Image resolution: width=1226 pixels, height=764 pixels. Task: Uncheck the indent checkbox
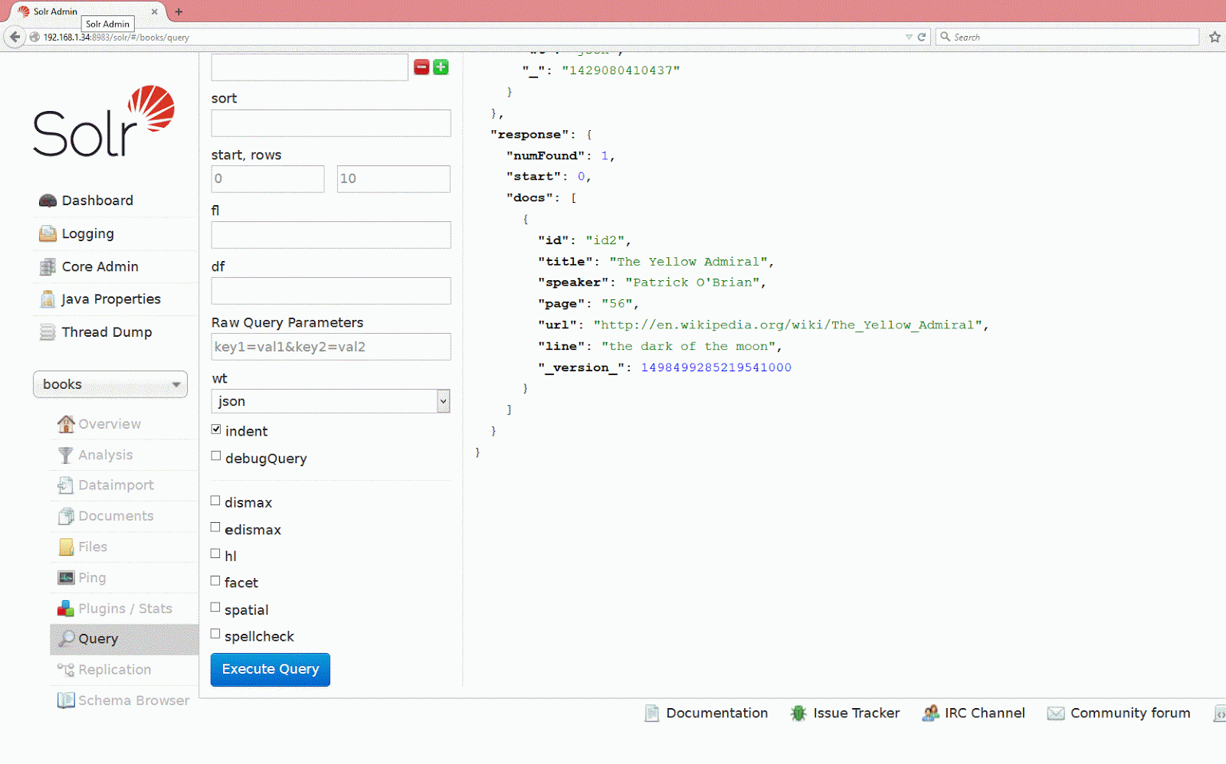(216, 429)
